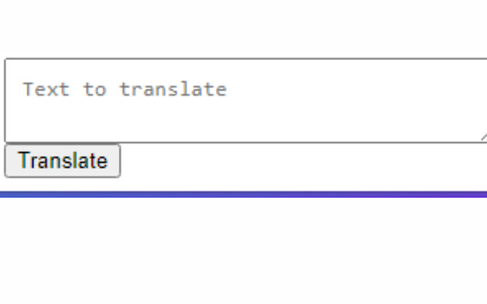Start translation with the Translate button
The image size is (487, 304).
(x=62, y=160)
